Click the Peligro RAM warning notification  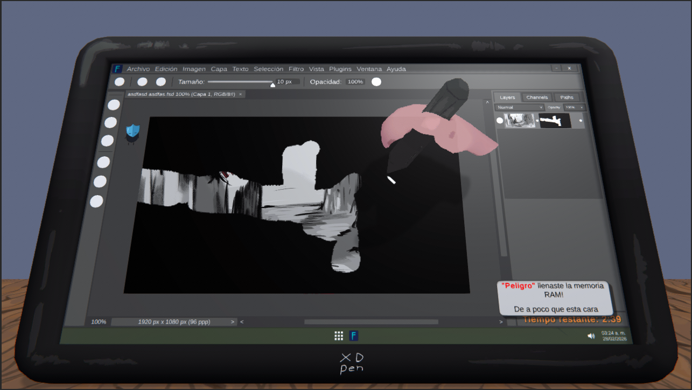[x=556, y=298]
